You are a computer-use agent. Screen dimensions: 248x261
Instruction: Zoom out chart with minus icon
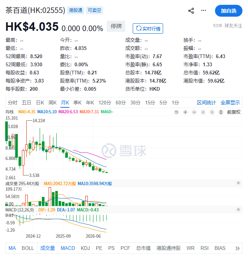(x=194, y=112)
